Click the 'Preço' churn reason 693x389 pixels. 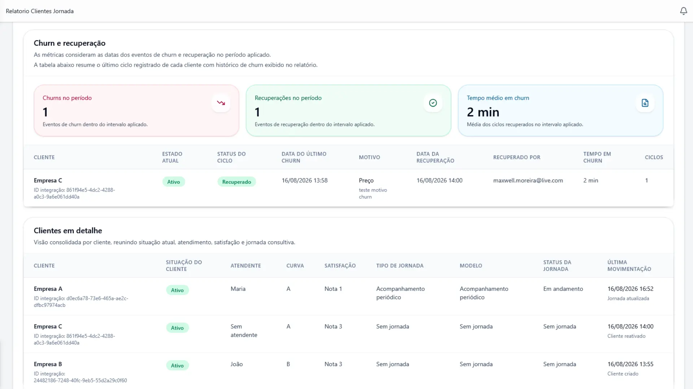(x=366, y=180)
